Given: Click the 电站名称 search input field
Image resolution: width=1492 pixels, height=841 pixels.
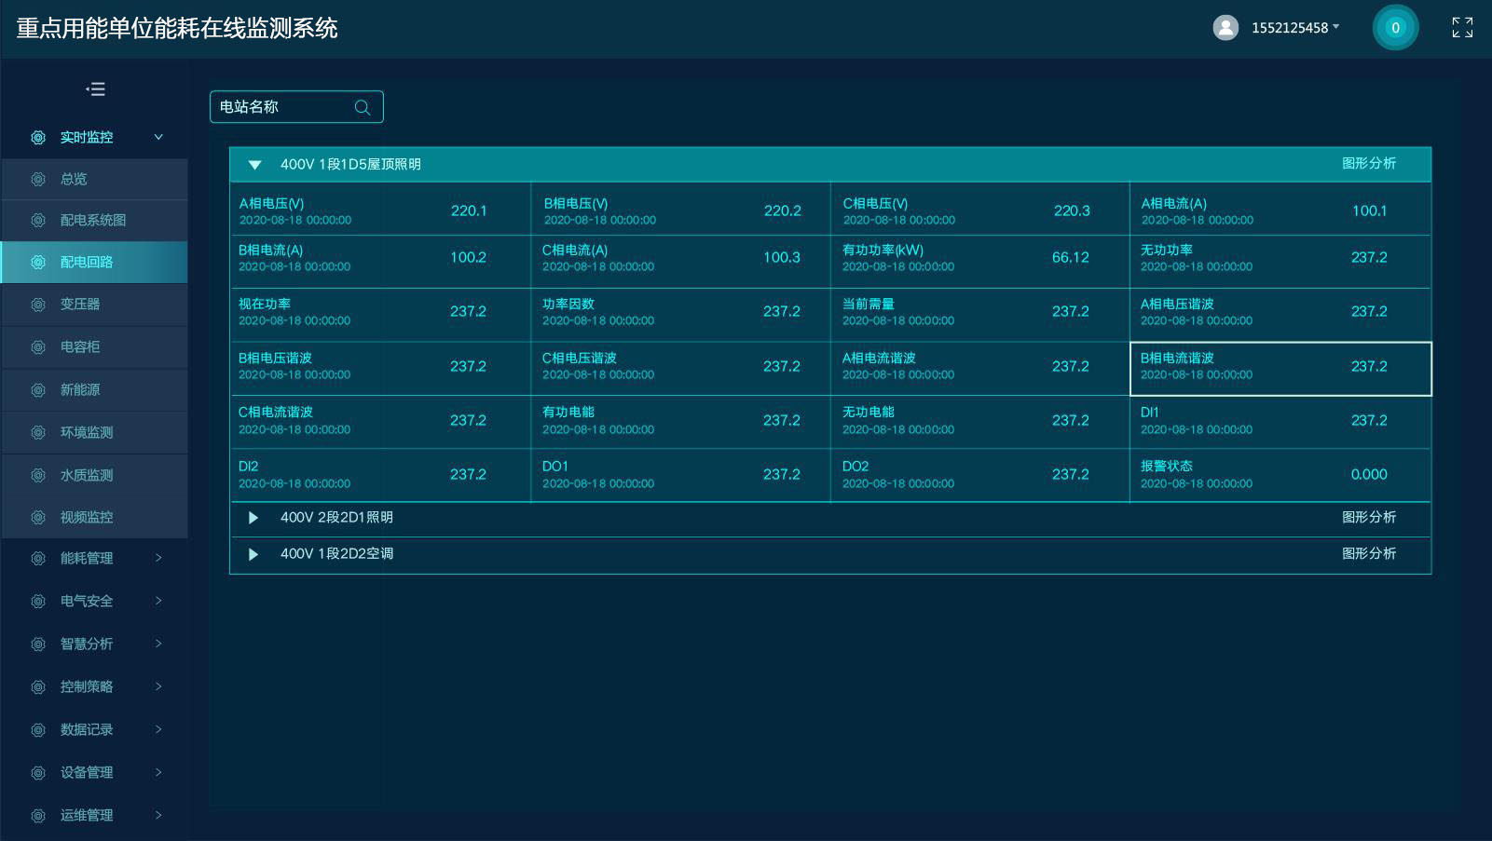Looking at the screenshot, I should [280, 107].
